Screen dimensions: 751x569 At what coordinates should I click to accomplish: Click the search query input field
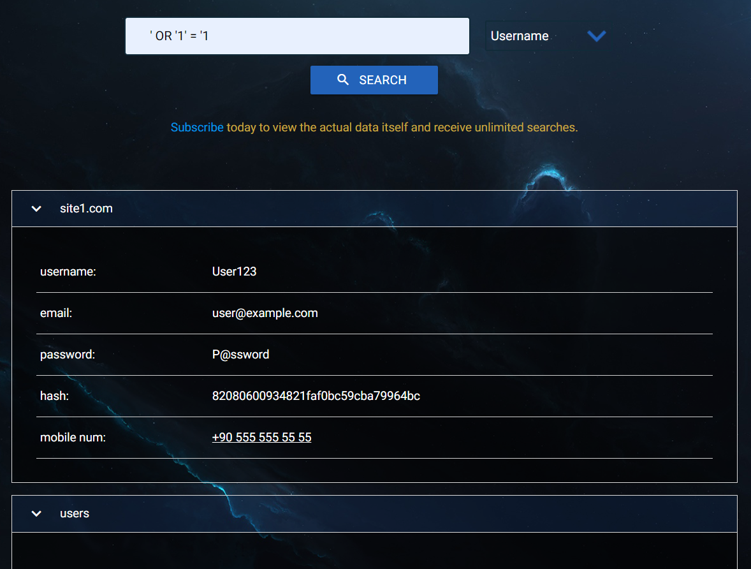coord(297,36)
